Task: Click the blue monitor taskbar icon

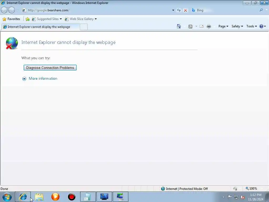Action: click(104, 197)
